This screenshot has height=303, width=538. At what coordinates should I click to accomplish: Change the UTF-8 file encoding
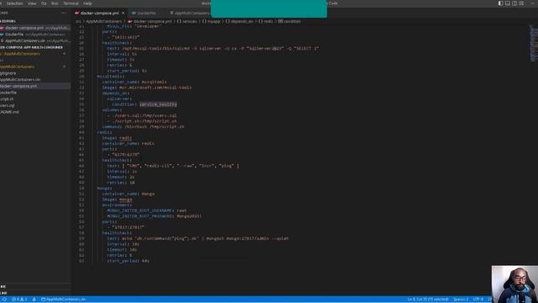tap(478, 300)
